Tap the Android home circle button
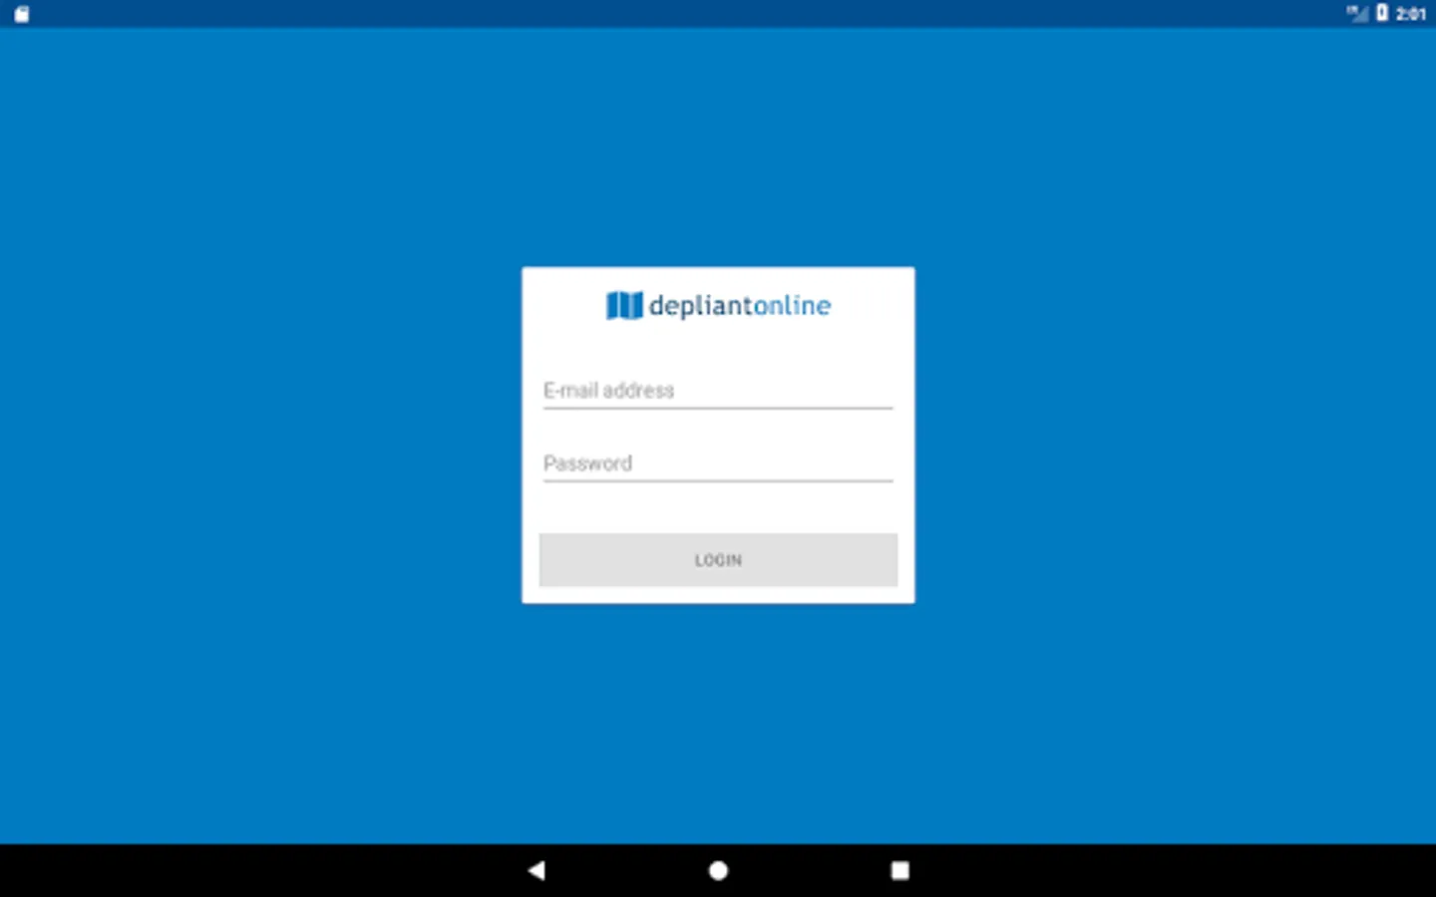 click(x=718, y=870)
